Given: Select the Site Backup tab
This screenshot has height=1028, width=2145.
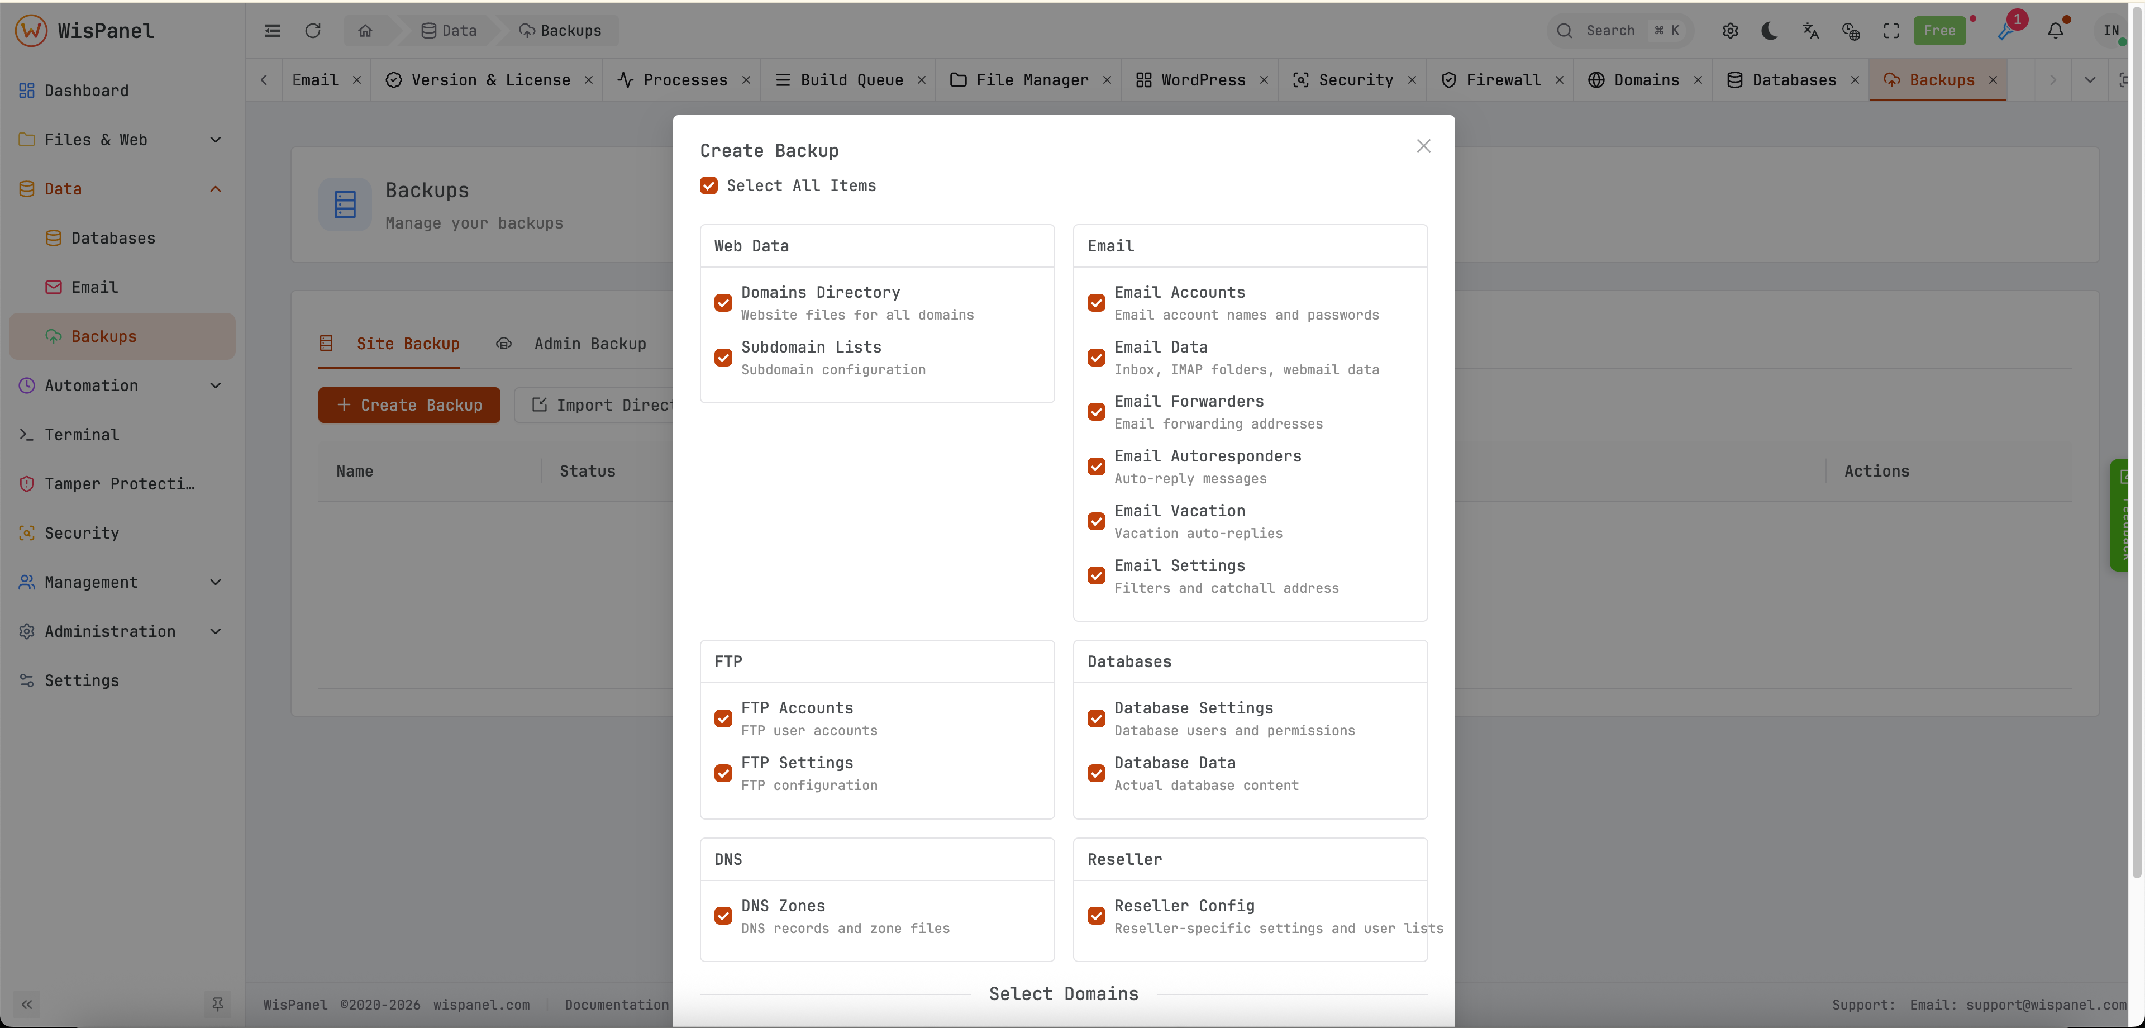Looking at the screenshot, I should click(x=390, y=343).
